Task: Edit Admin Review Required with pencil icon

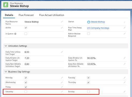Action: click(x=125, y=34)
